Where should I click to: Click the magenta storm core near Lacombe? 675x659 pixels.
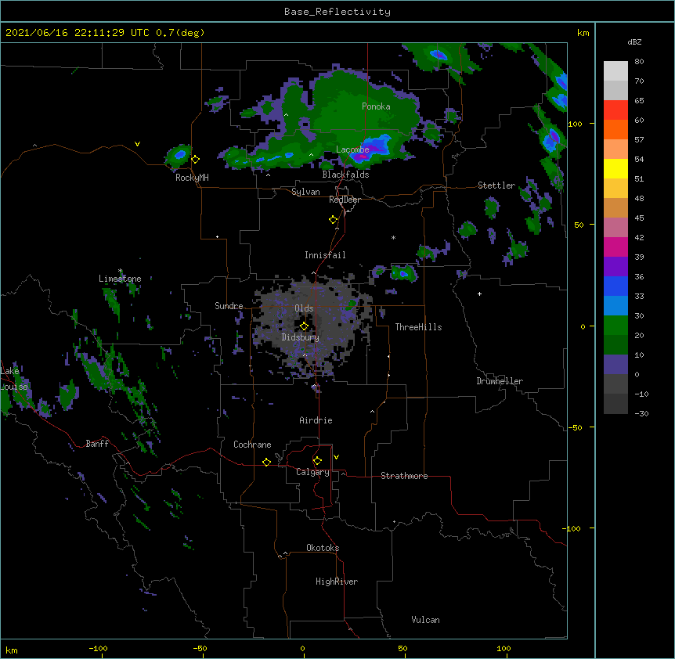tap(361, 155)
